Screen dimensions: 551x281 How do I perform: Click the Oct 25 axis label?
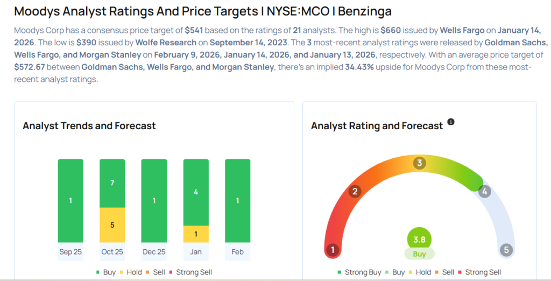pos(112,252)
